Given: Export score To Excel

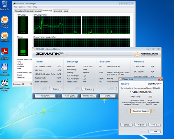Looking at the screenshot, I should 141,125.
